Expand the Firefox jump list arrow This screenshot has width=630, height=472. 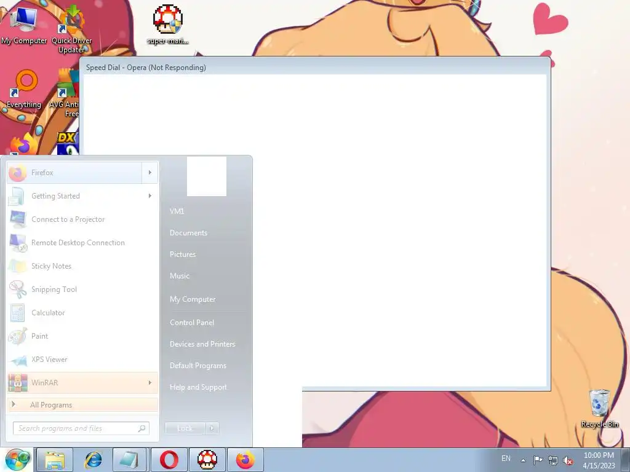150,173
